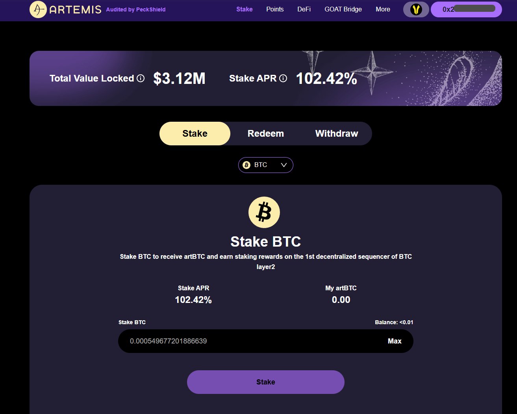The image size is (517, 414).
Task: Switch to the Stake tab
Action: coord(195,133)
